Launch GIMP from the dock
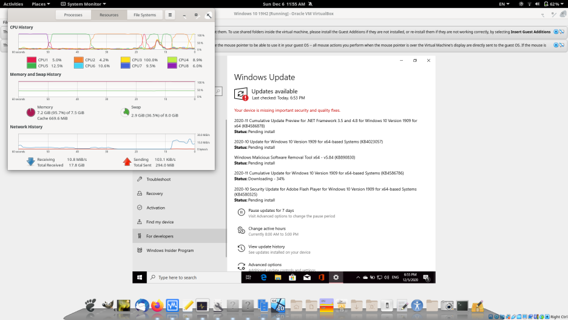 [107, 305]
